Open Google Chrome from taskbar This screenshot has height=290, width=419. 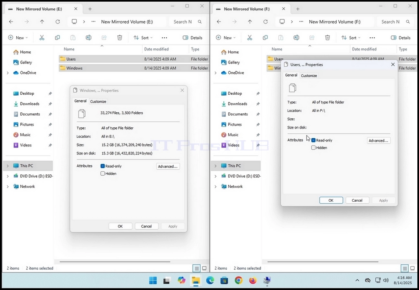[238, 280]
